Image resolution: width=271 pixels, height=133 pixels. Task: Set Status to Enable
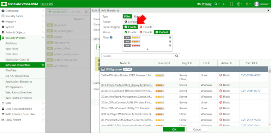130,32
